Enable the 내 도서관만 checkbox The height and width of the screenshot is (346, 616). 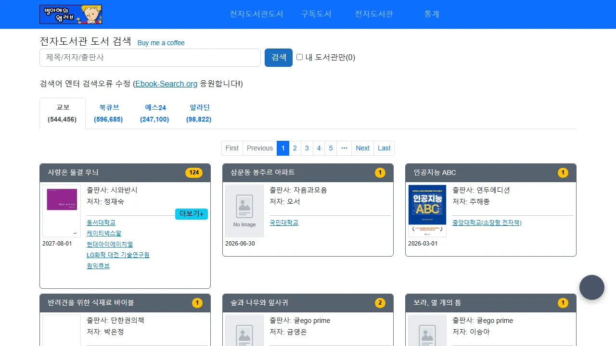(299, 57)
